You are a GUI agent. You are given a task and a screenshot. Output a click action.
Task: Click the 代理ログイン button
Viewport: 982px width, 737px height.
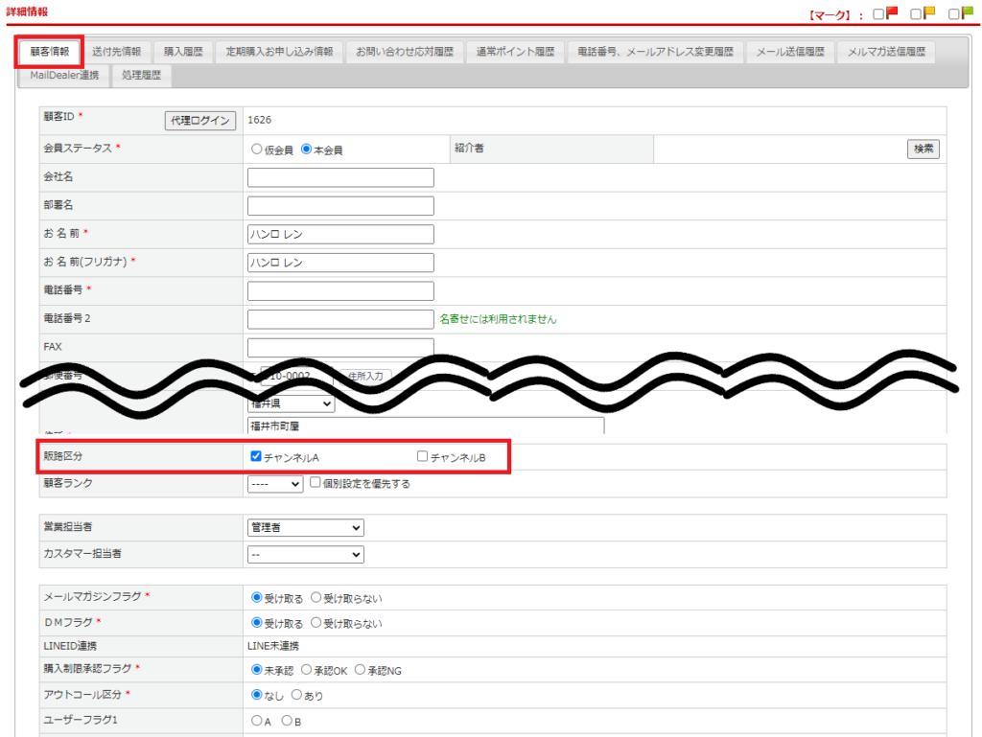point(200,120)
